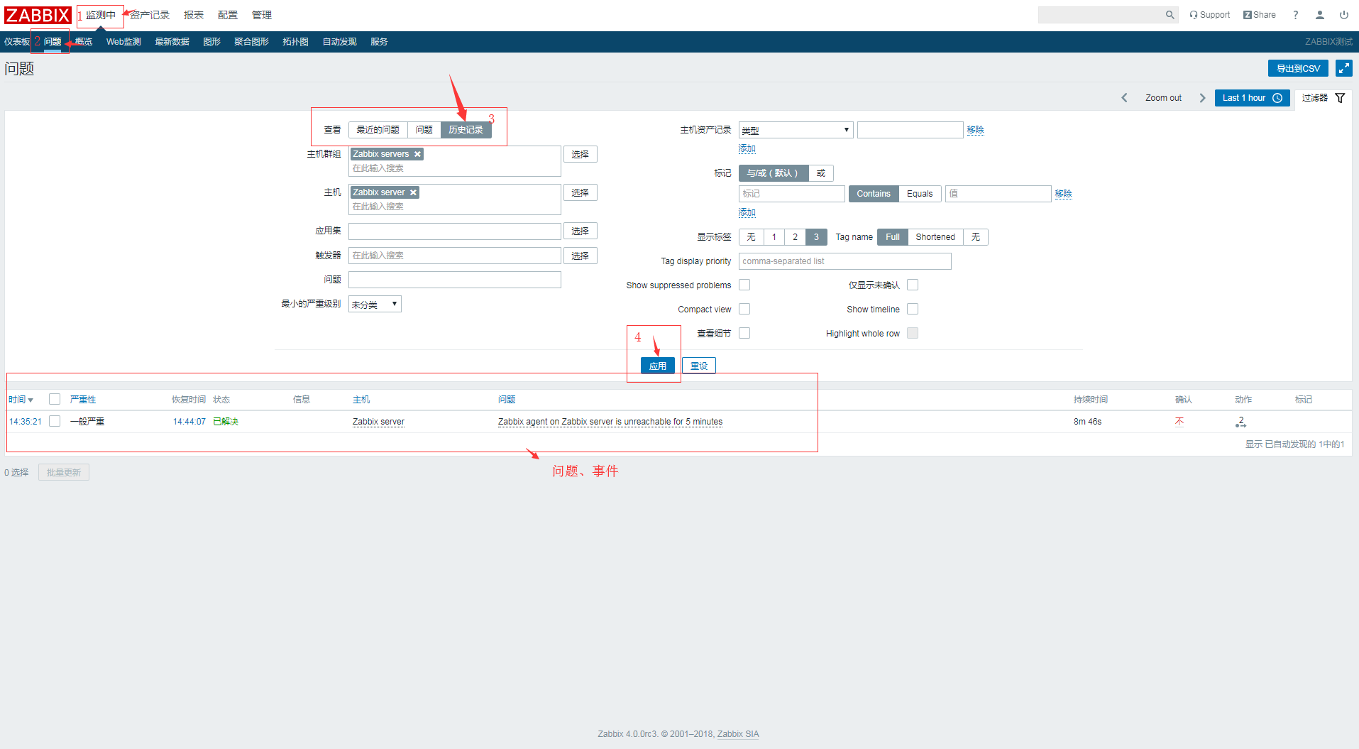This screenshot has width=1359, height=749.
Task: Open 管理 main menu
Action: 262,15
